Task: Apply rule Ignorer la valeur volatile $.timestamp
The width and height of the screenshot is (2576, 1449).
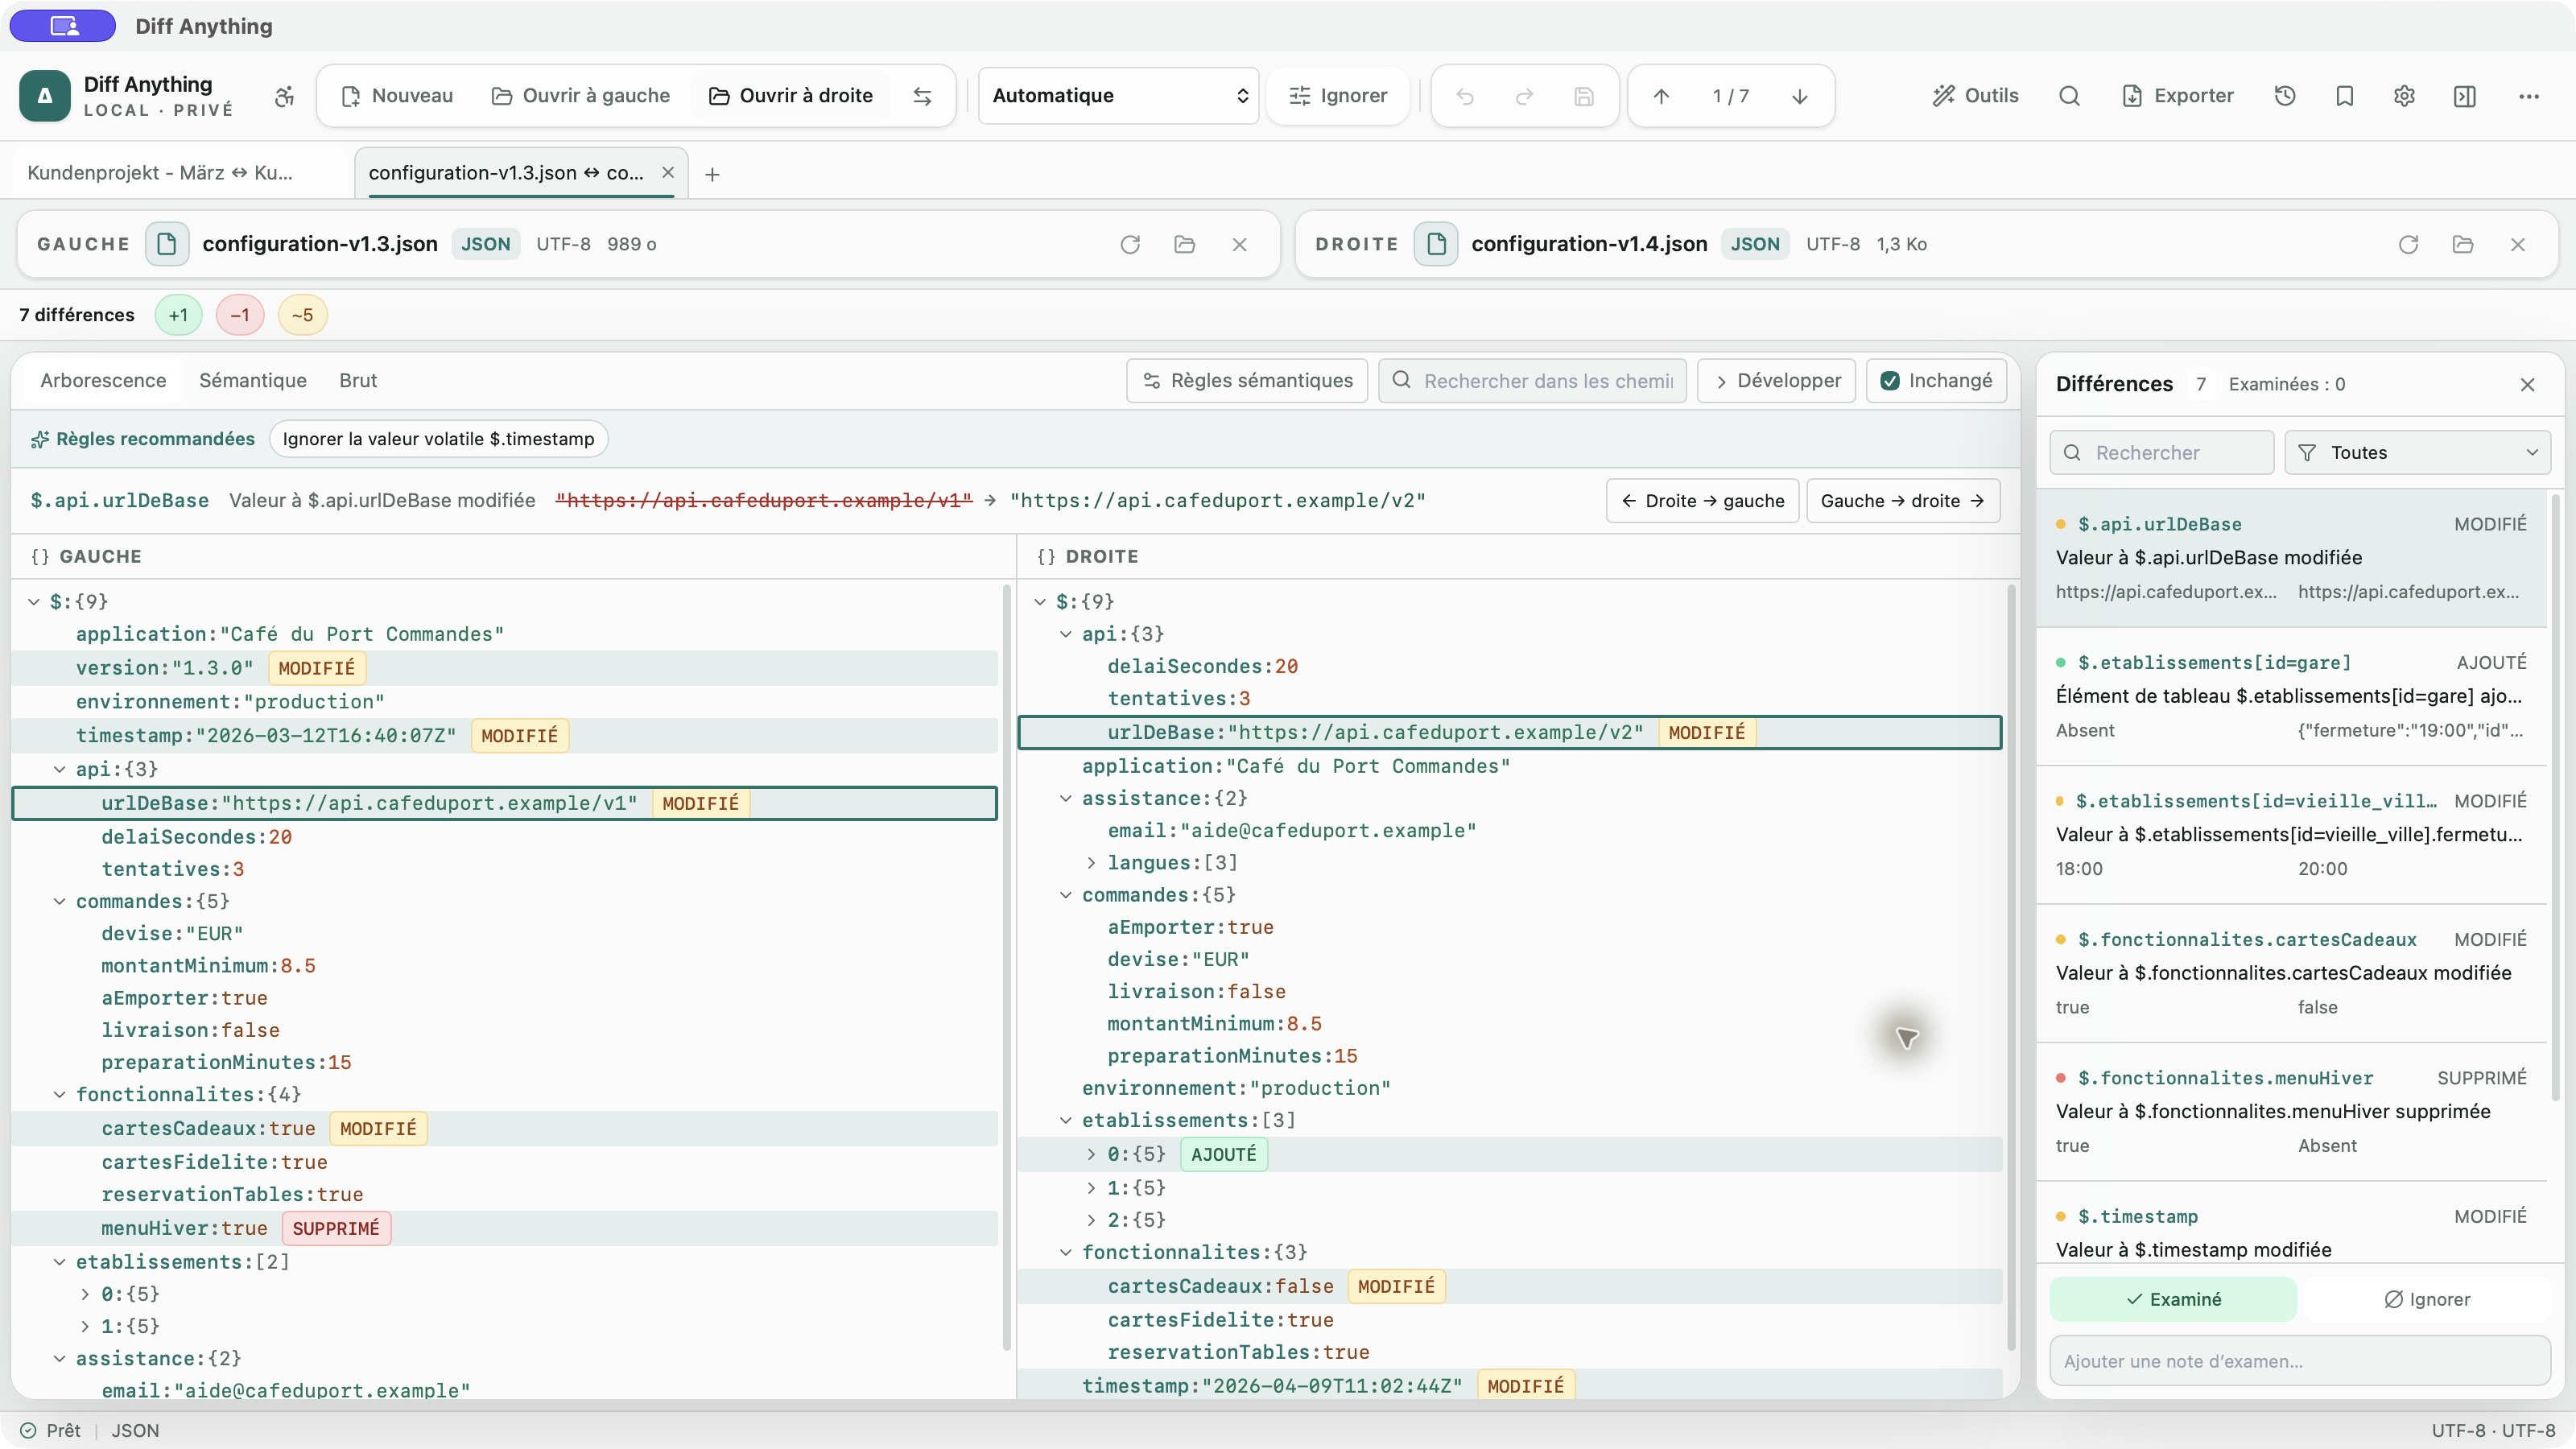Action: (438, 439)
